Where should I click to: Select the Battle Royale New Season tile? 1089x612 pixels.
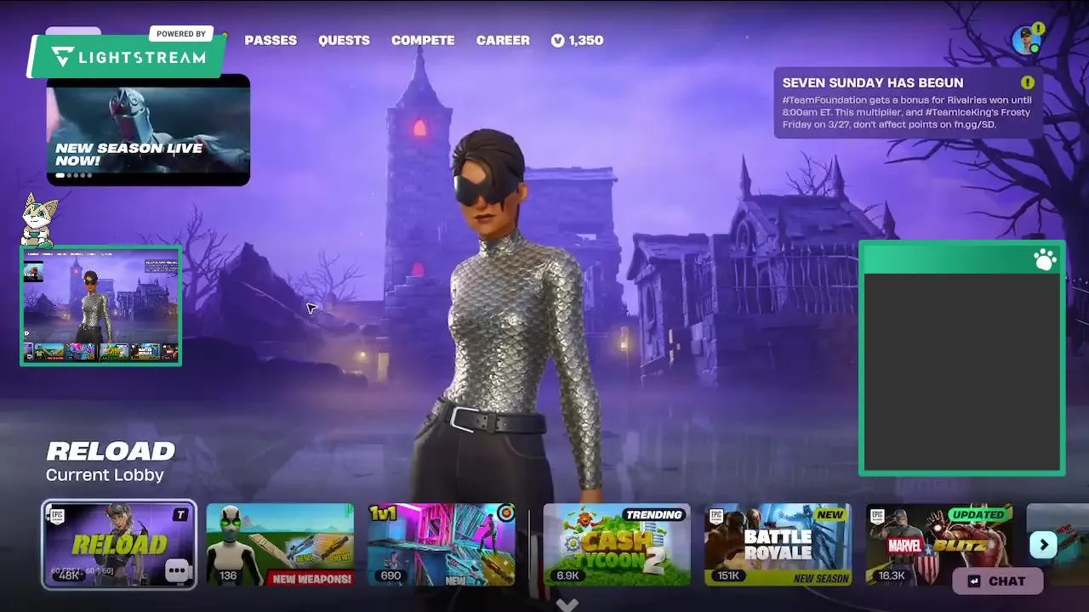point(778,544)
